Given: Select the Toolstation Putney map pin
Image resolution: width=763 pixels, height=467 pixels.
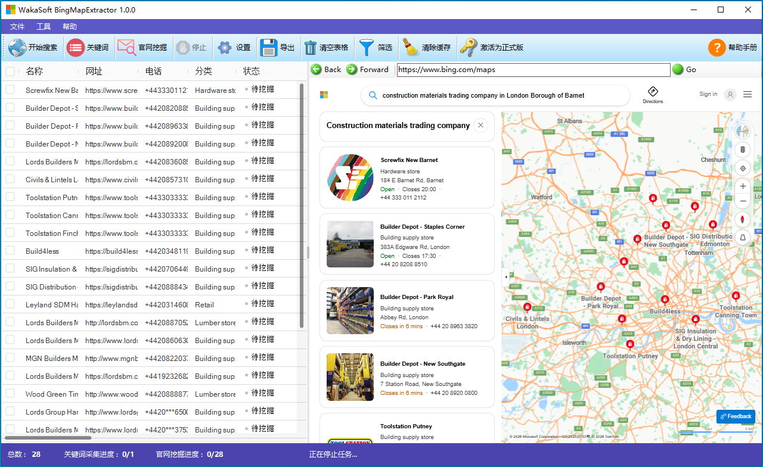Looking at the screenshot, I should (629, 344).
